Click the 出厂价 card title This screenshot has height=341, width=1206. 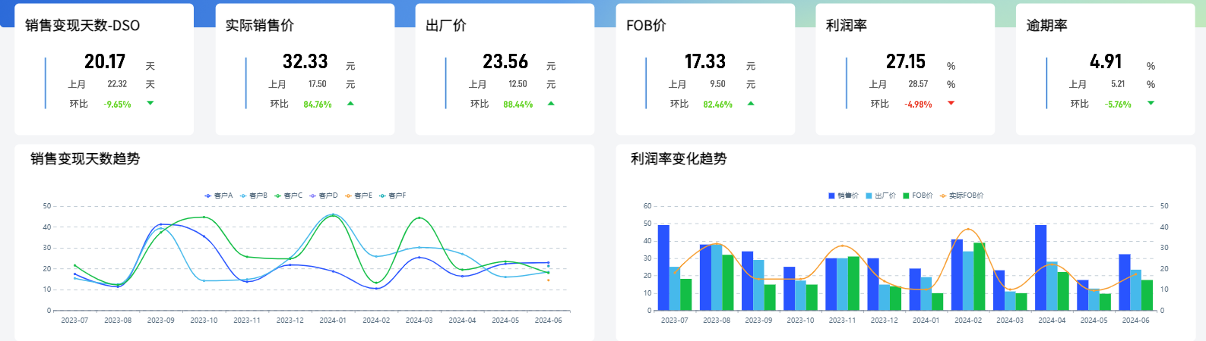point(446,26)
